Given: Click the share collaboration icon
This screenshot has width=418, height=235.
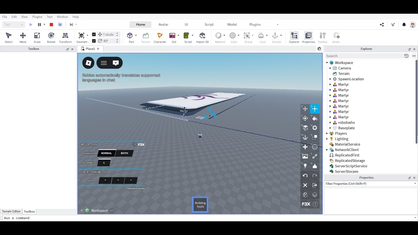Looking at the screenshot, I should pyautogui.click(x=382, y=24).
